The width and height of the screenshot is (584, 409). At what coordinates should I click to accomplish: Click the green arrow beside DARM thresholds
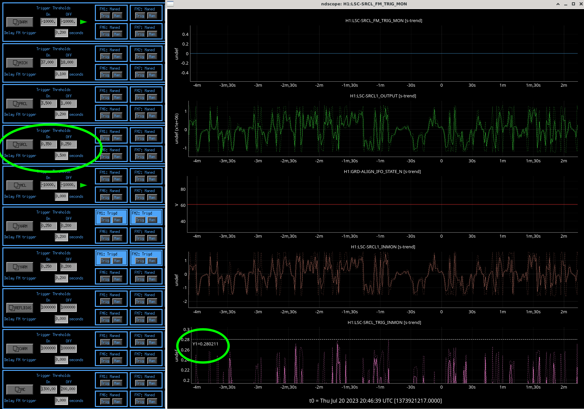pyautogui.click(x=83, y=22)
